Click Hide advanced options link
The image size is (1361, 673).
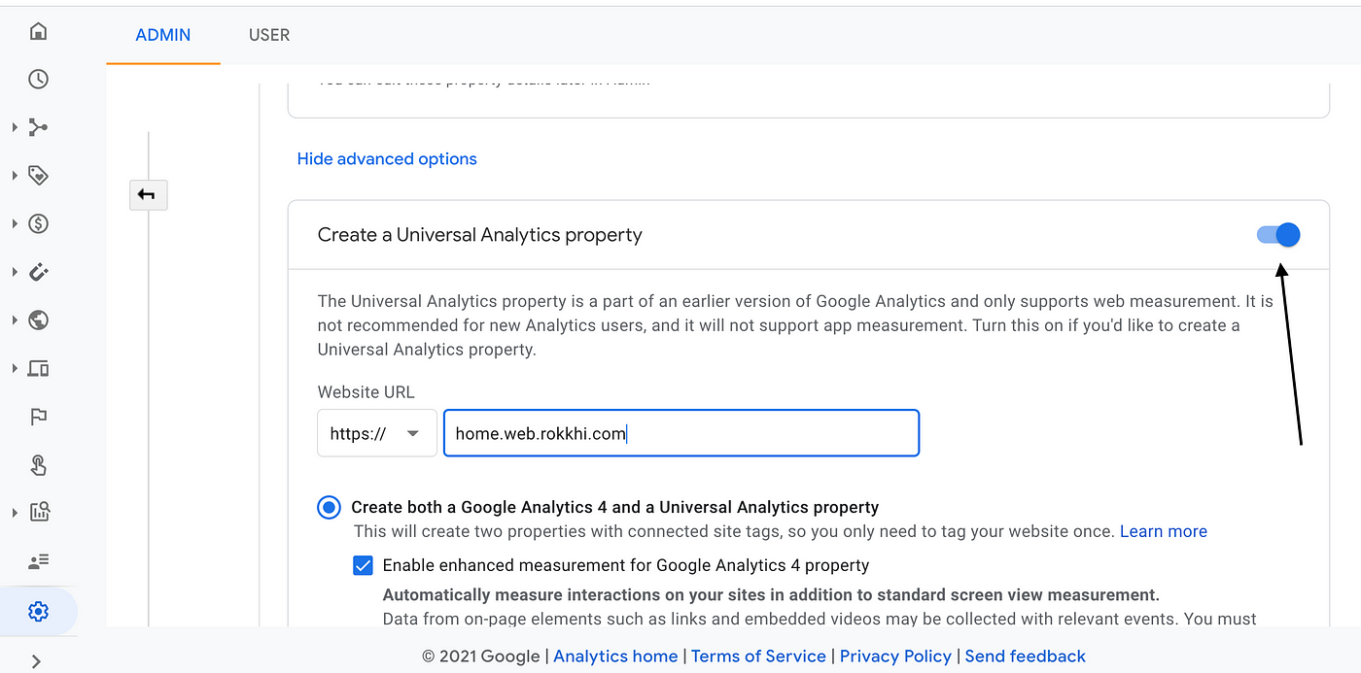387,159
